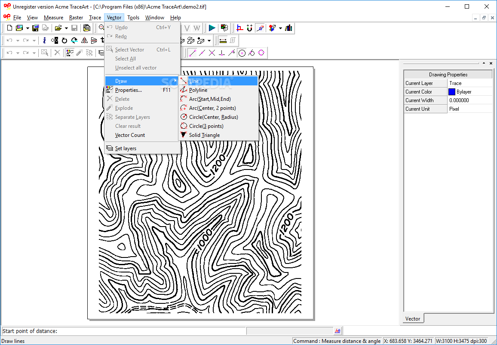Click the Save image floppy icon with colored picture
This screenshot has height=345, width=497.
point(36,28)
